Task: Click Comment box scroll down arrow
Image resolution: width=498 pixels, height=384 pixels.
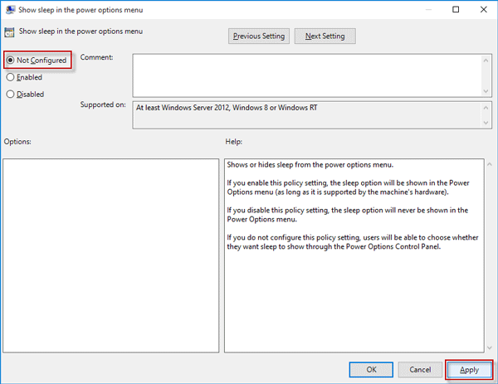Action: pos(486,91)
